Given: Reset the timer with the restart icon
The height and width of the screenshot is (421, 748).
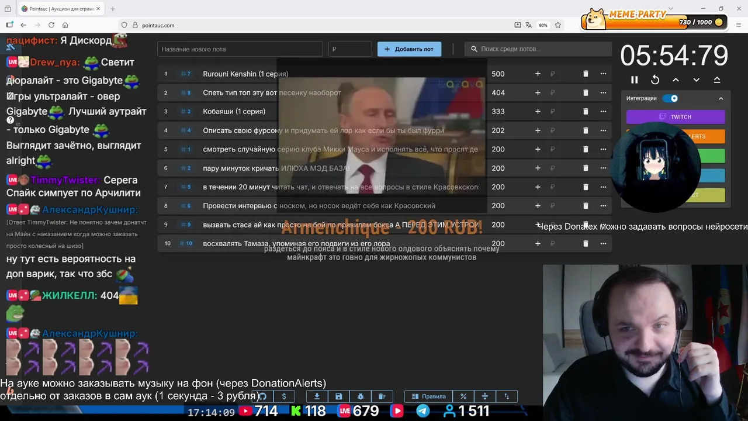Looking at the screenshot, I should 655,80.
